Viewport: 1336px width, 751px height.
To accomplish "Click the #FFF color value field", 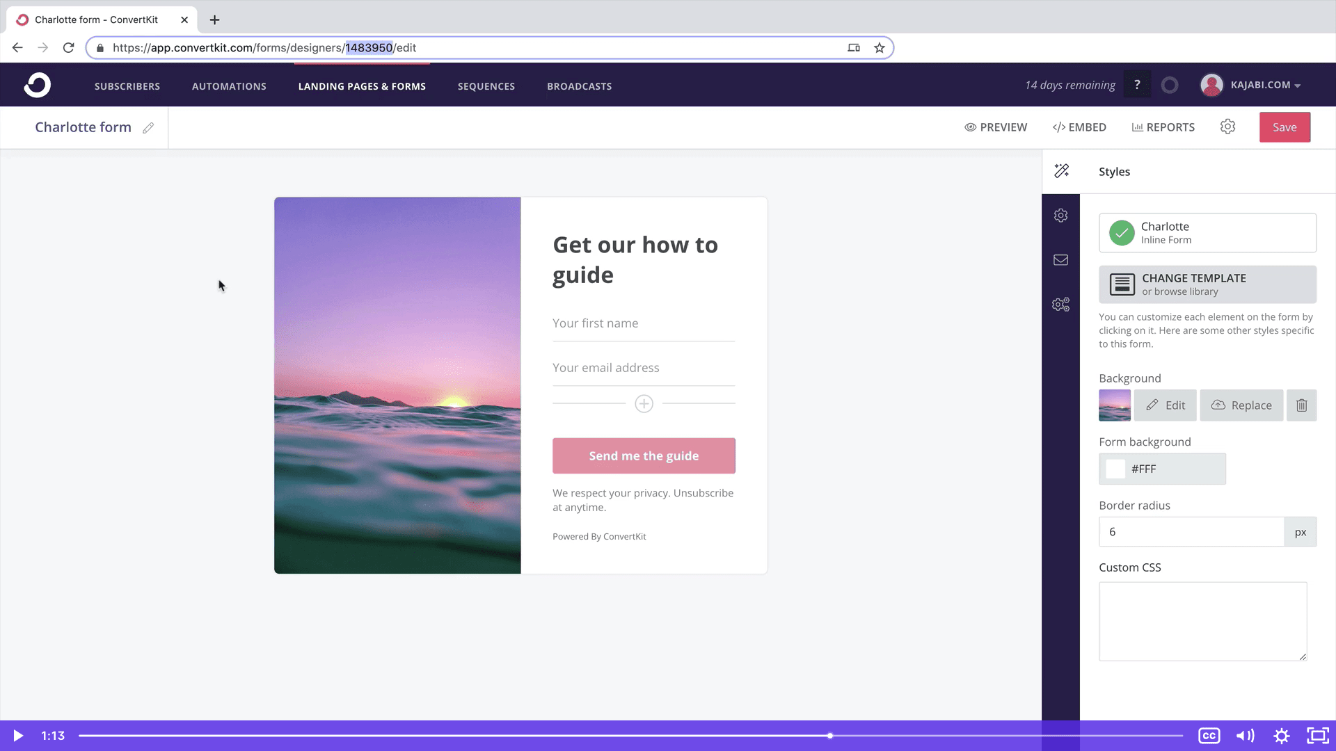I will click(x=1162, y=469).
